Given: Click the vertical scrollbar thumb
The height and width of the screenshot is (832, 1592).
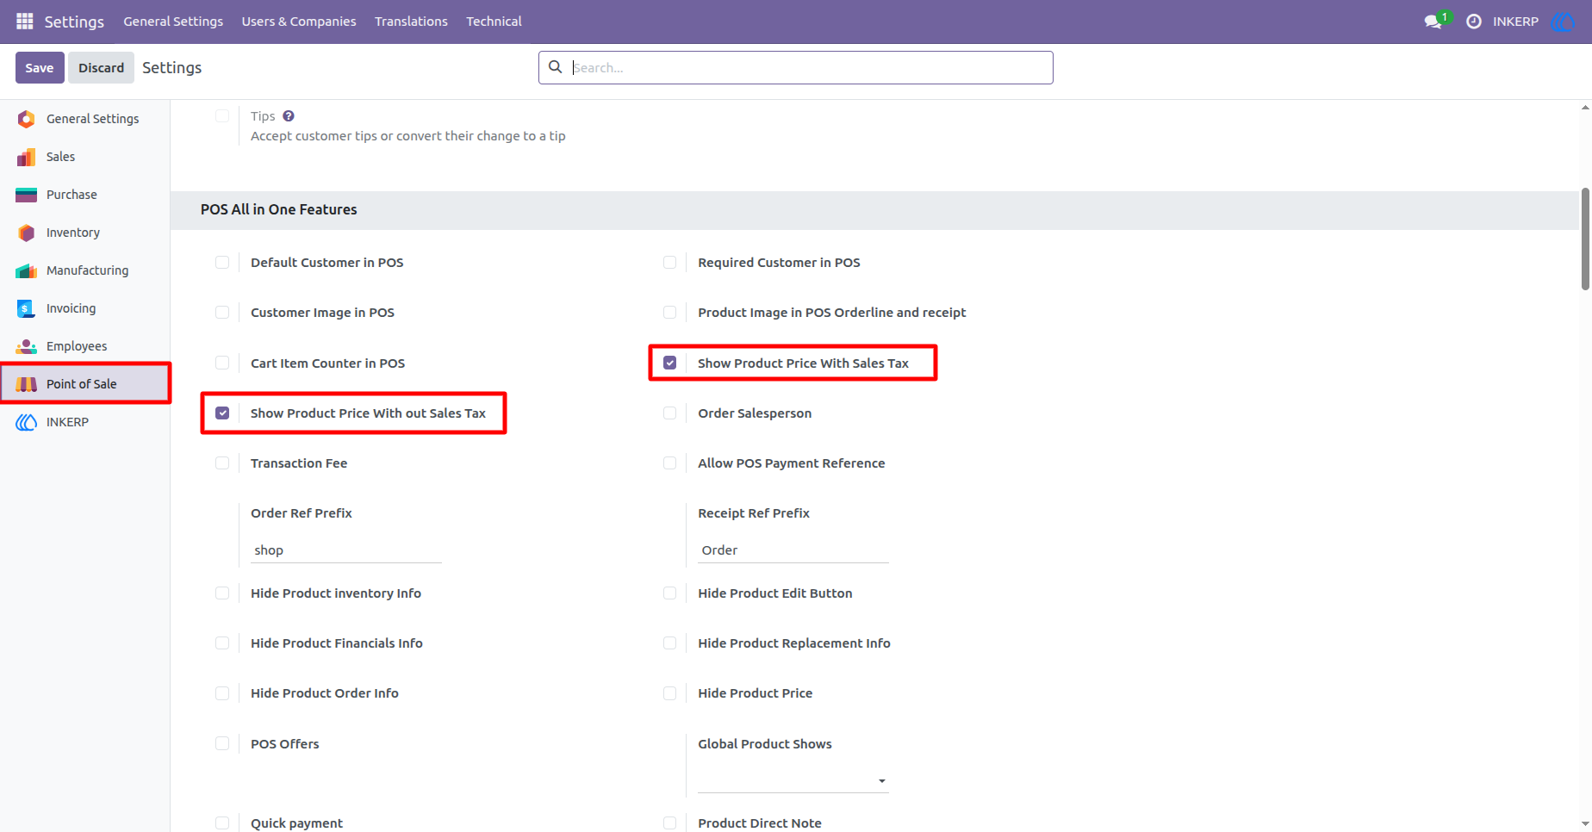Looking at the screenshot, I should pyautogui.click(x=1585, y=239).
